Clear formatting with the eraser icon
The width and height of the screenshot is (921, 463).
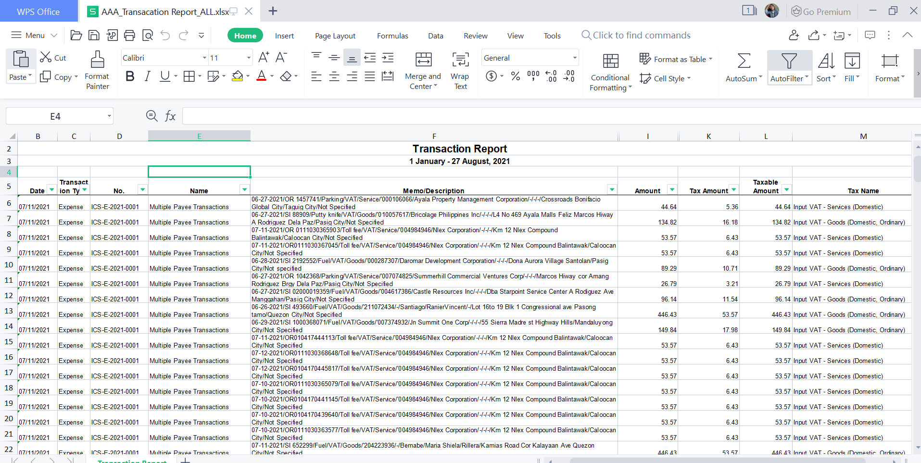pos(286,76)
